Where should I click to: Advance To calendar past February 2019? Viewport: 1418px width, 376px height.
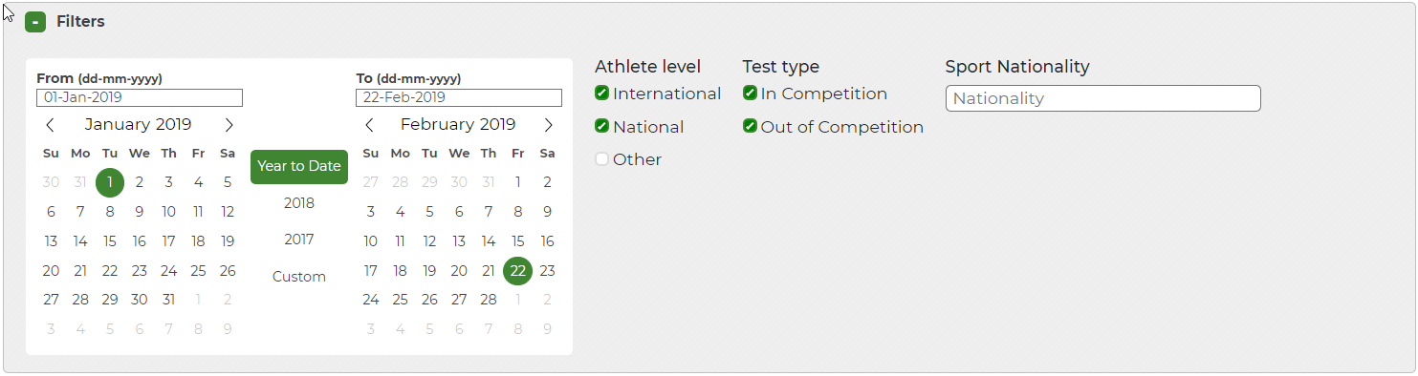(548, 125)
